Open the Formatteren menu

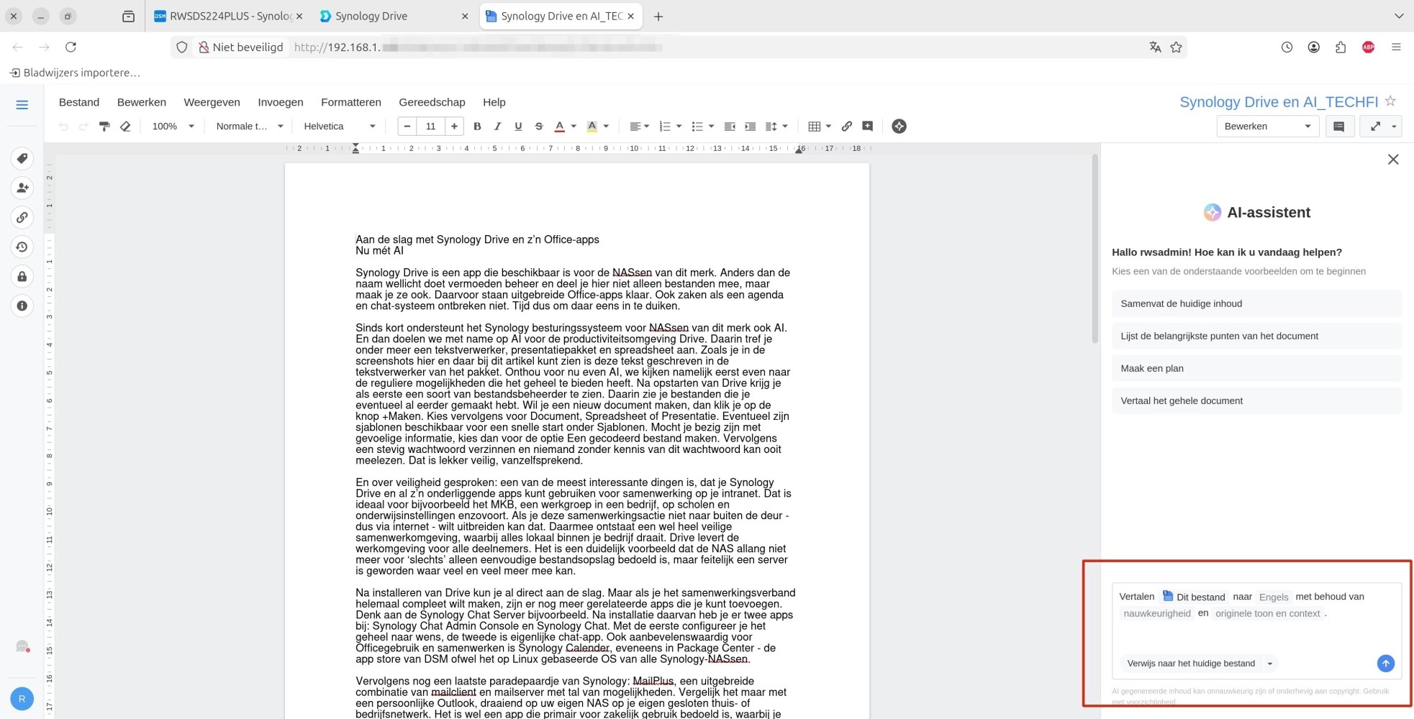coord(351,102)
